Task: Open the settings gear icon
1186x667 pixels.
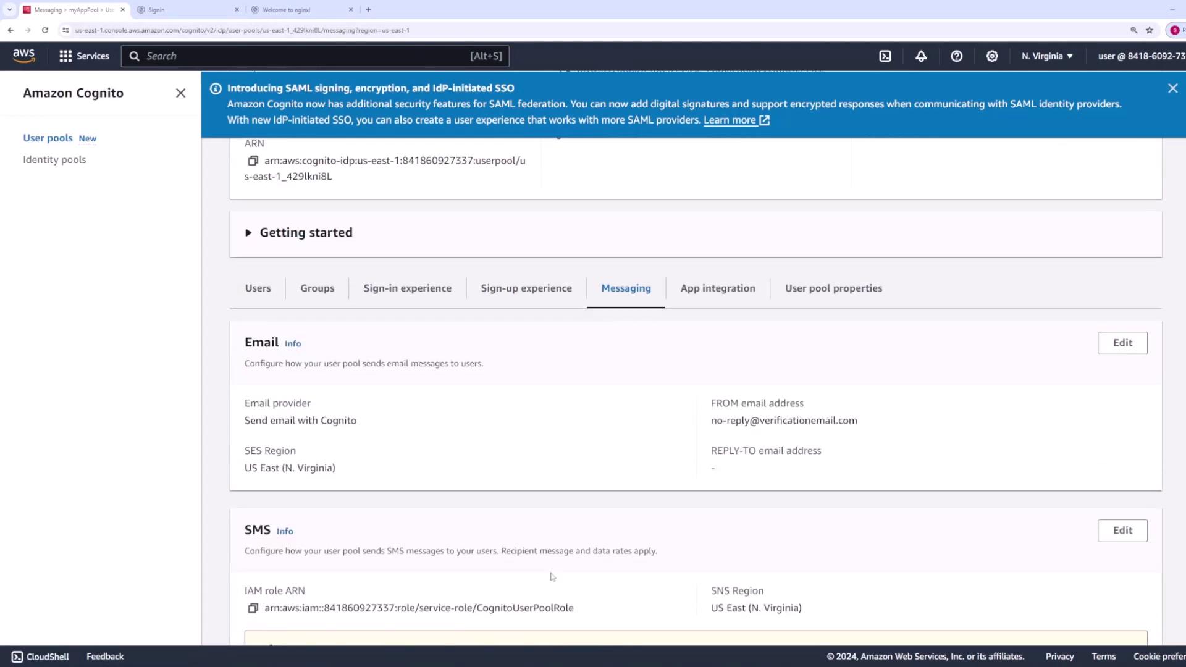Action: tap(992, 56)
